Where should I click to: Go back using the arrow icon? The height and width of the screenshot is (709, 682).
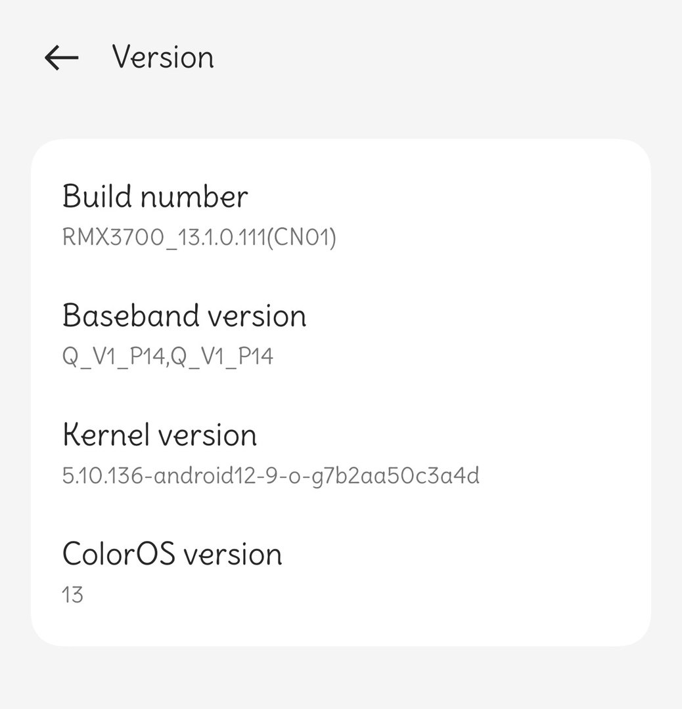pyautogui.click(x=61, y=58)
